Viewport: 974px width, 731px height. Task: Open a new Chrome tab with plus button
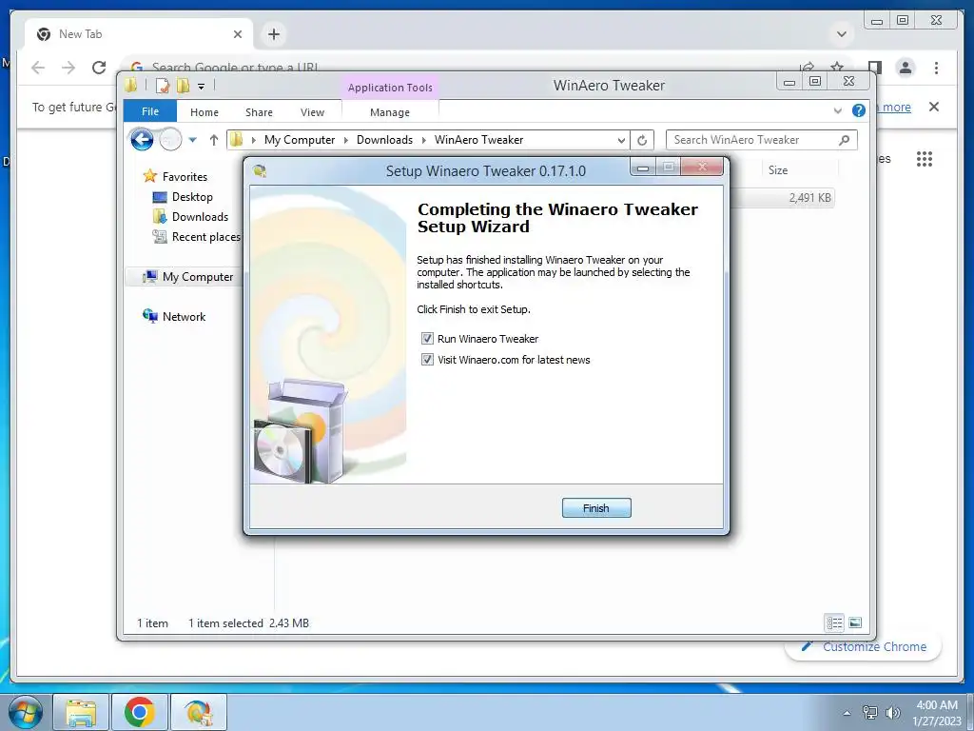coord(274,34)
